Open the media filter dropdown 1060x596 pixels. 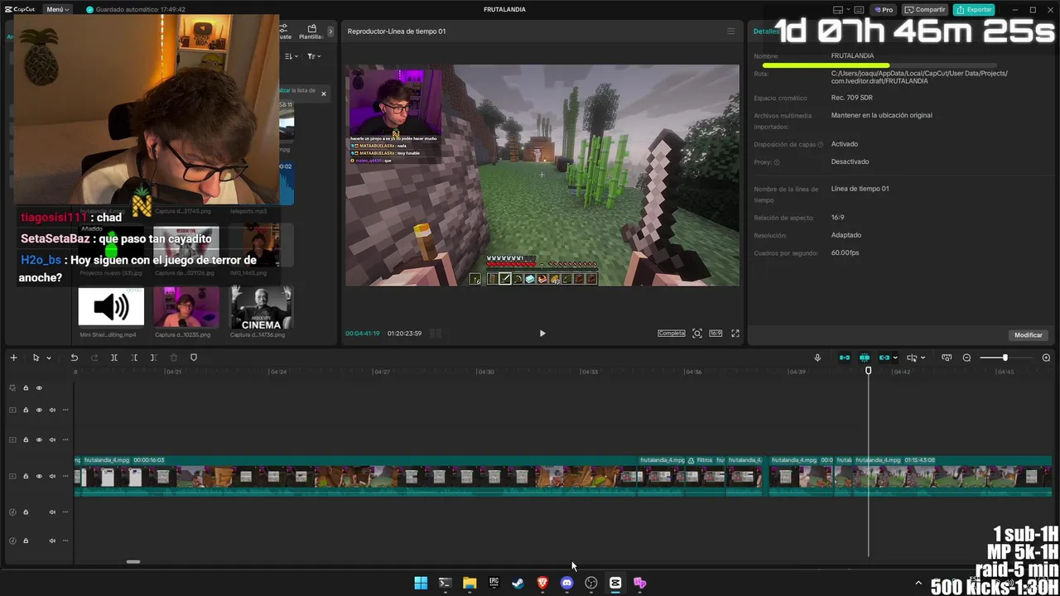tap(314, 56)
